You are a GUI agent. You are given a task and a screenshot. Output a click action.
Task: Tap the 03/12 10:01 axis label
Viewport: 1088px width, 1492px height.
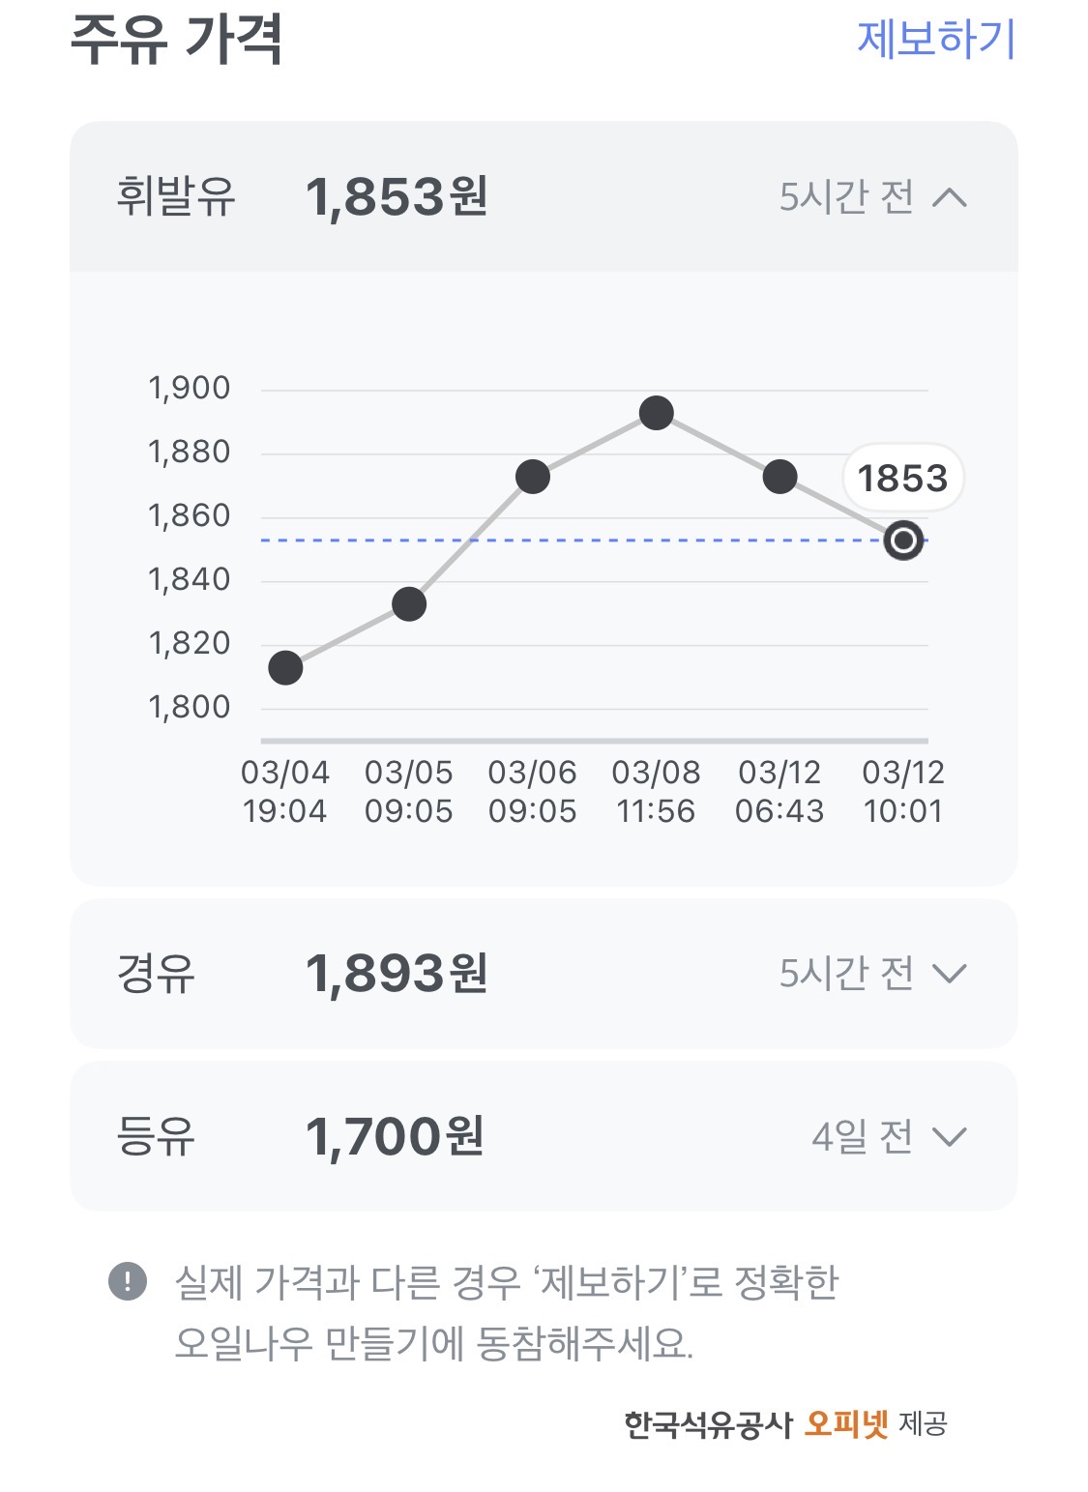[903, 792]
